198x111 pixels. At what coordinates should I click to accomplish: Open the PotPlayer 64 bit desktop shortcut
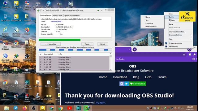click(x=16, y=5)
